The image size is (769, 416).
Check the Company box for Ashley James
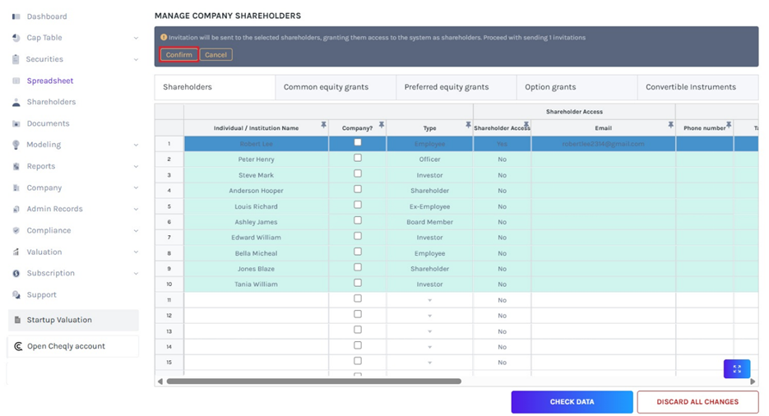357,221
